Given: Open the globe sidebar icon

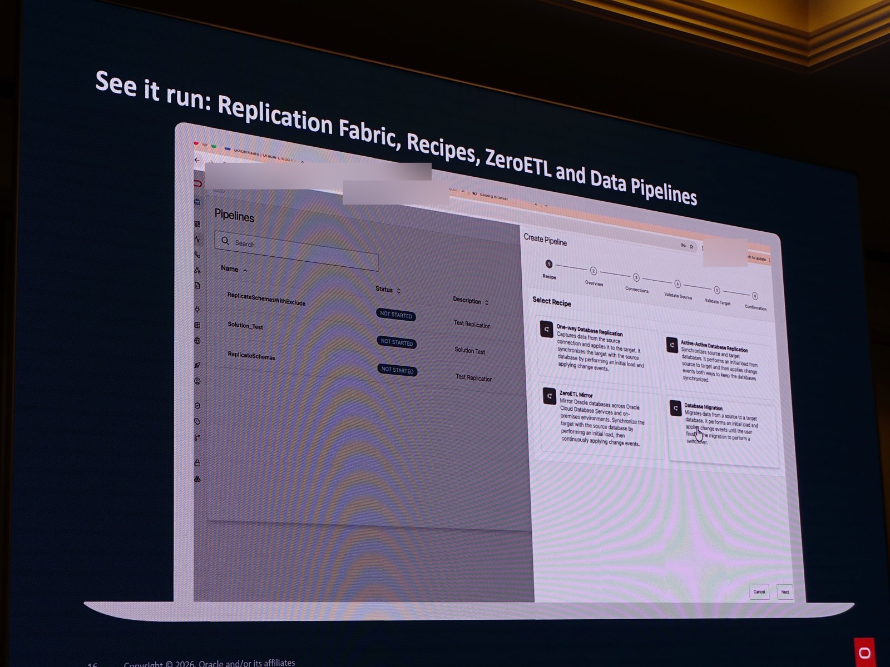Looking at the screenshot, I should (197, 341).
